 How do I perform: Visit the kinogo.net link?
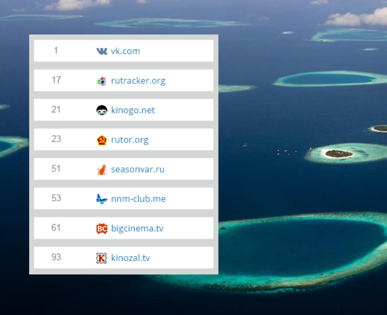click(x=133, y=110)
